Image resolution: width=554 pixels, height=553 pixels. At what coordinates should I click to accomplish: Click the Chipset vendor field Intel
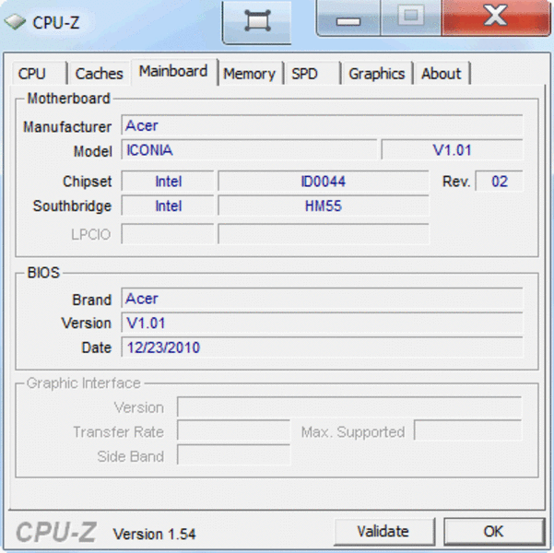click(x=168, y=182)
